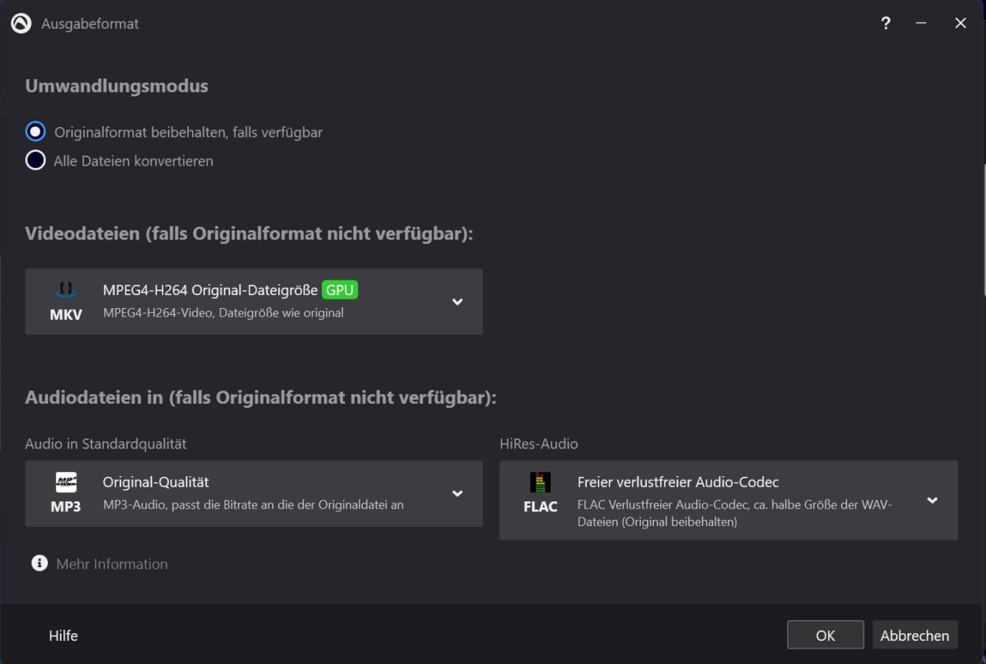
Task: Click the 'Audio in Standardqualität' label
Action: pyautogui.click(x=106, y=444)
